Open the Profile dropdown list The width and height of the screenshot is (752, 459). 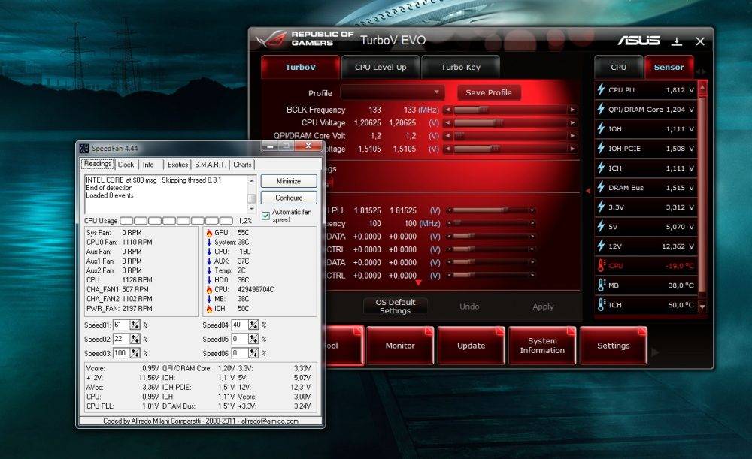coord(393,92)
